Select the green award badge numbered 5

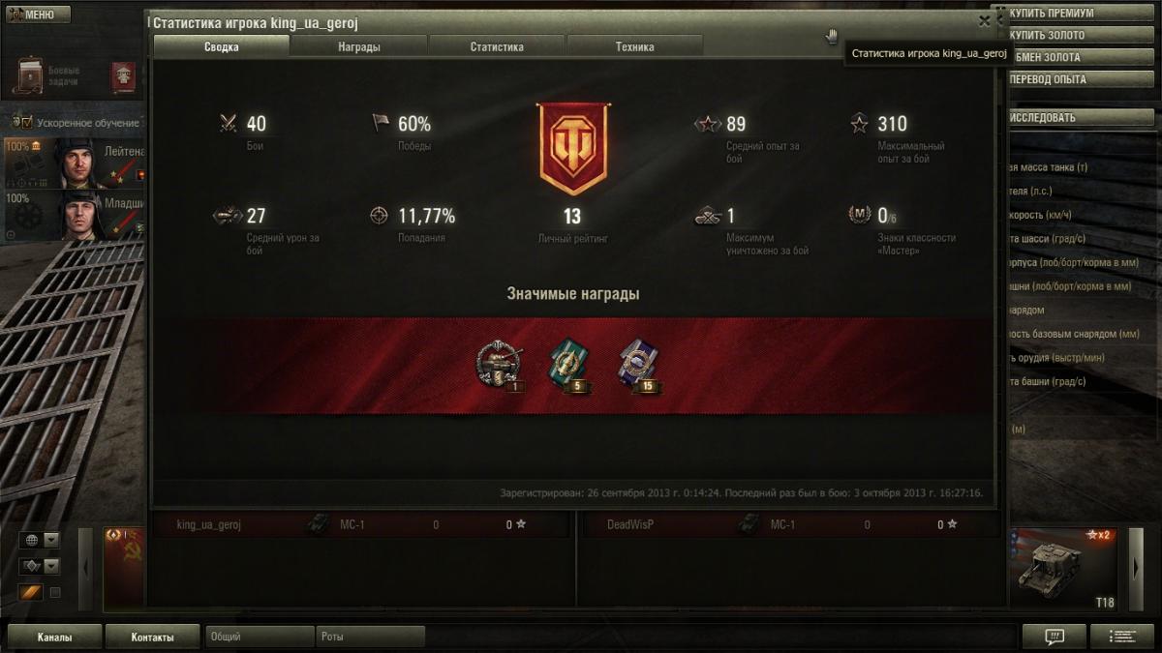tap(569, 366)
